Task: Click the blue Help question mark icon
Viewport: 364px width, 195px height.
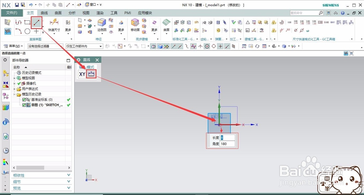Action: coord(343,13)
